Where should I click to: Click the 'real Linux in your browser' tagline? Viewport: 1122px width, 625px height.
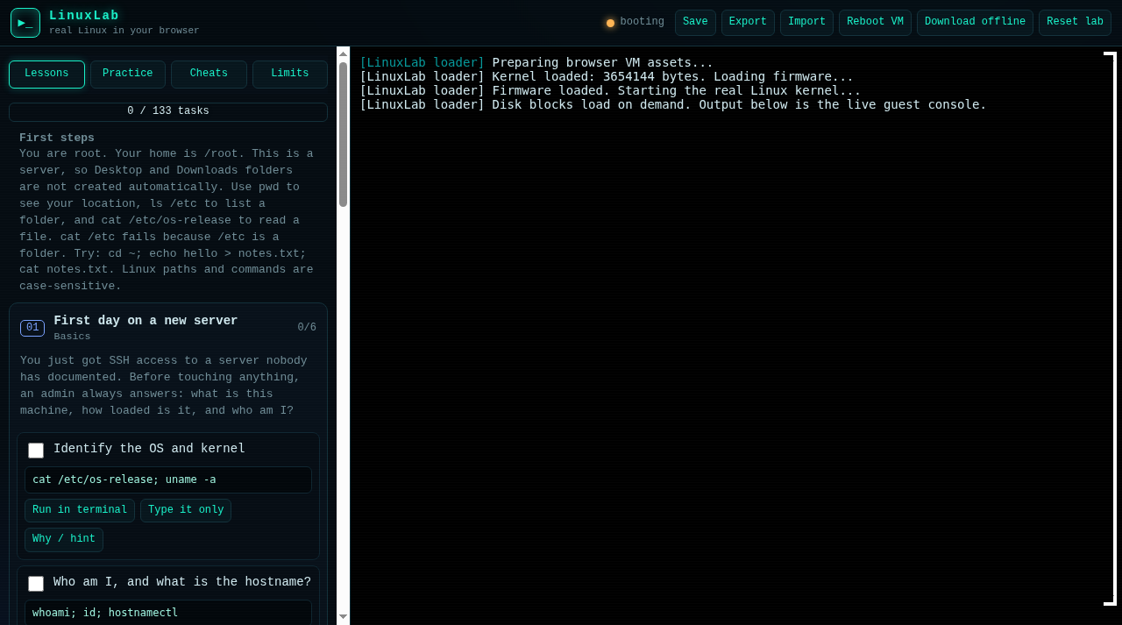tap(124, 31)
